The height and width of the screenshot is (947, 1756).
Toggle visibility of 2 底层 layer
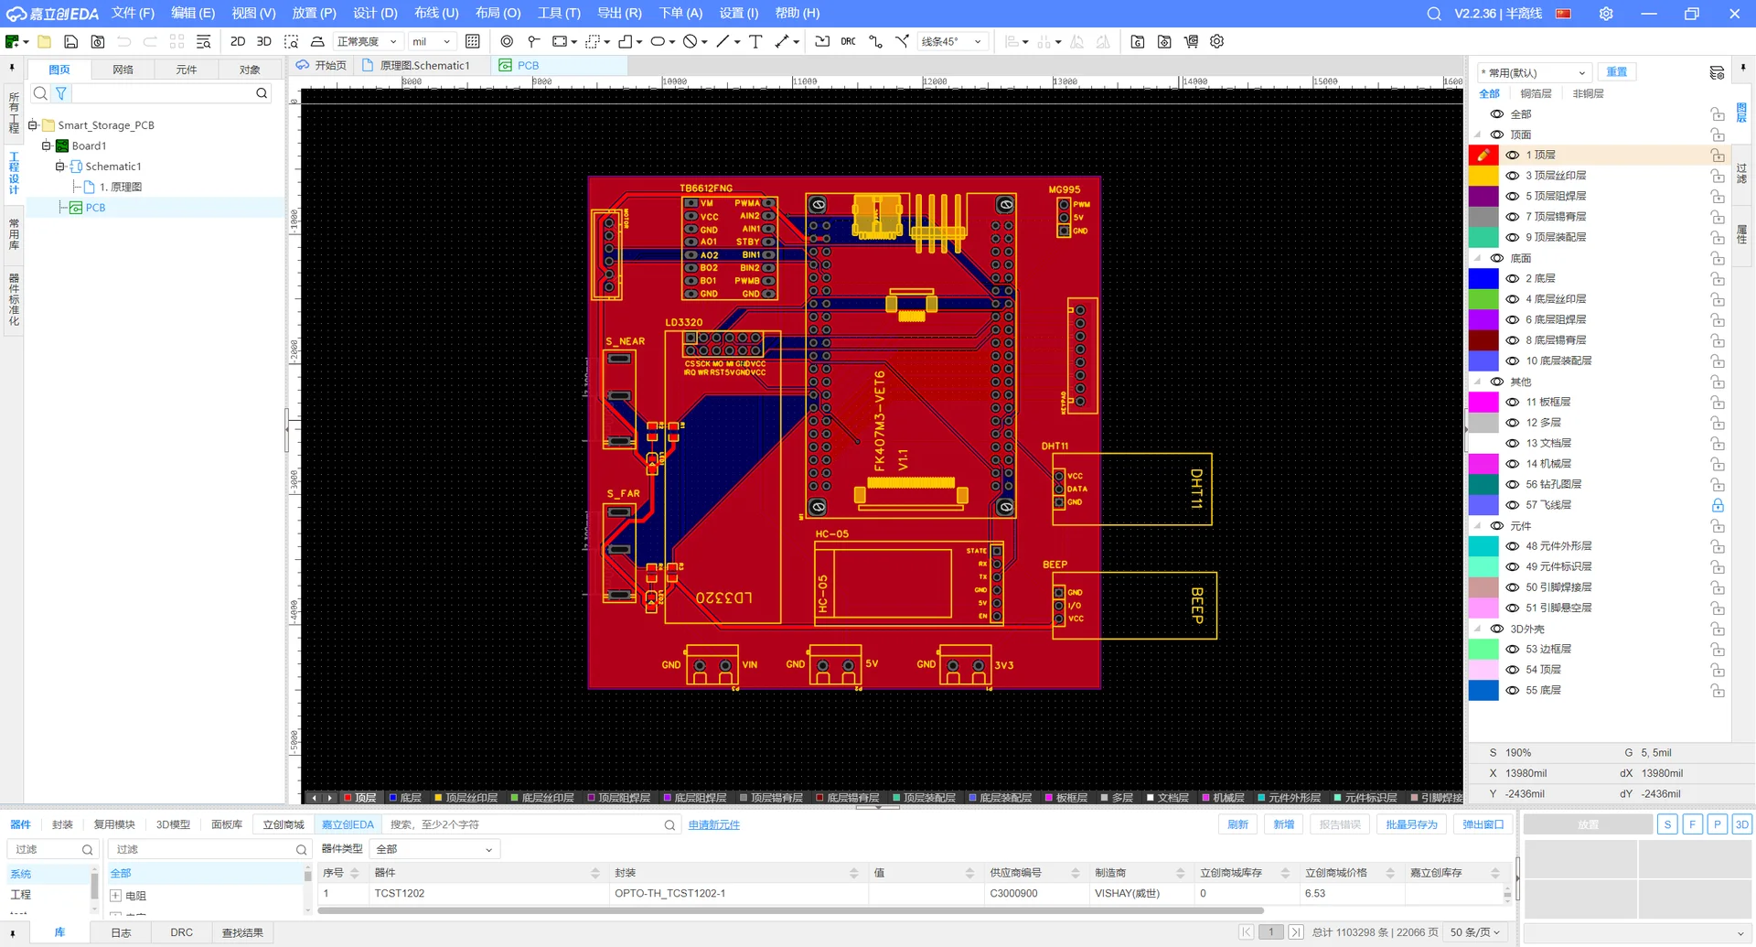click(1511, 278)
